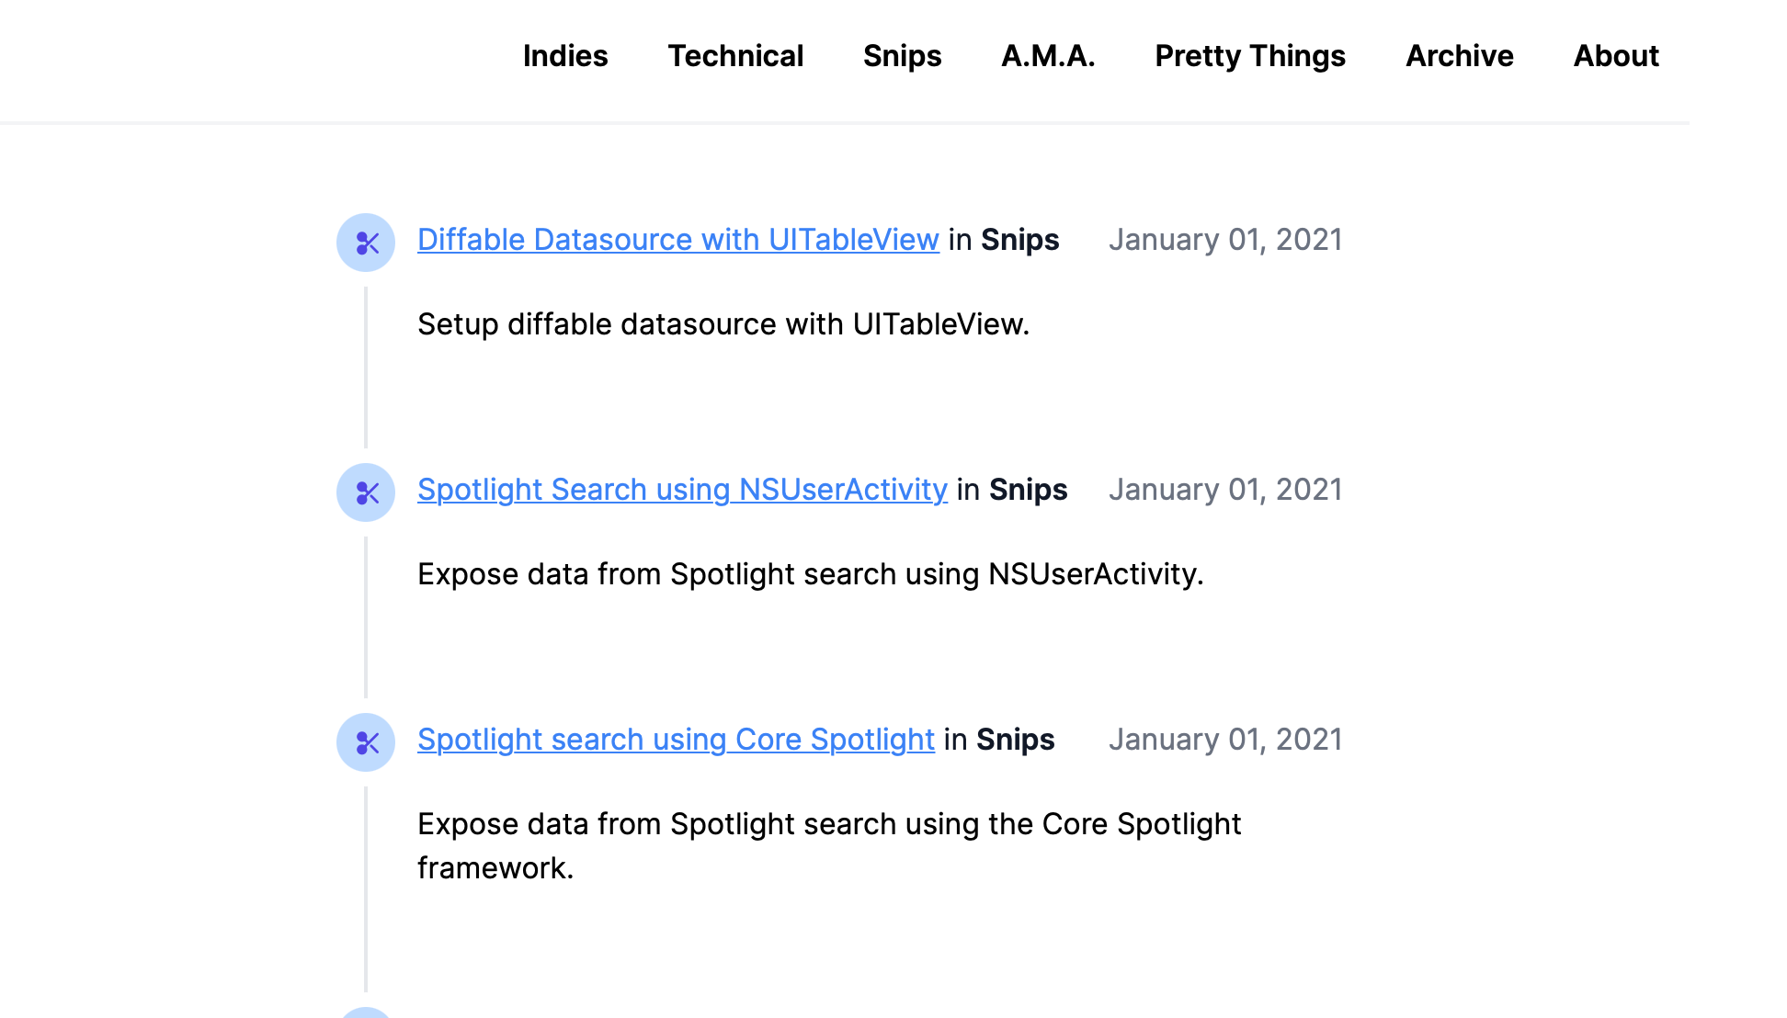The image size is (1787, 1018).
Task: Click scissors icon beside Diffable Datasource post
Action: click(366, 243)
